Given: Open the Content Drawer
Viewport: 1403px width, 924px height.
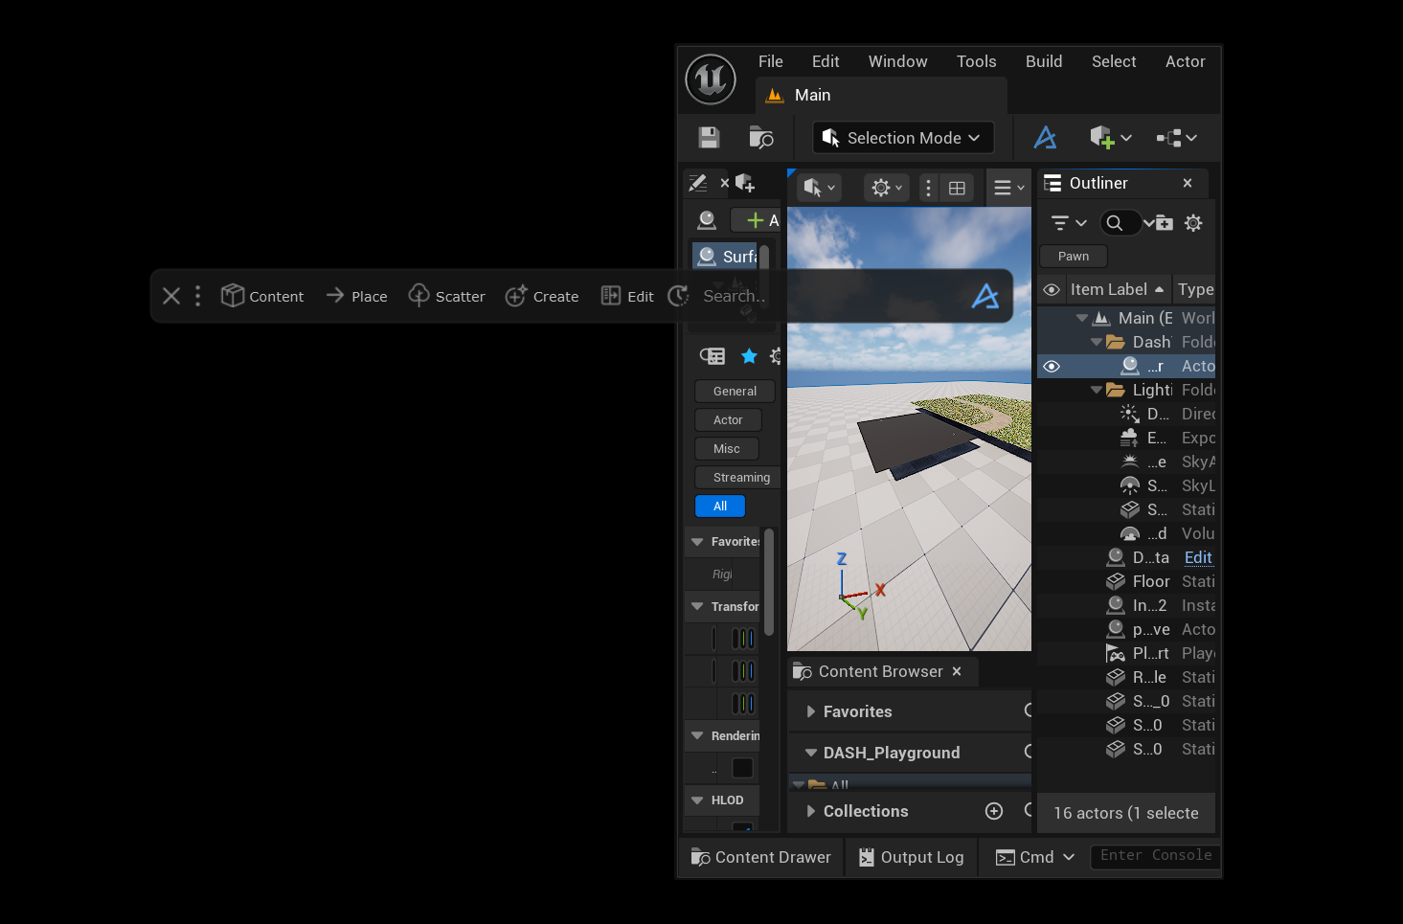Looking at the screenshot, I should click(x=761, y=857).
